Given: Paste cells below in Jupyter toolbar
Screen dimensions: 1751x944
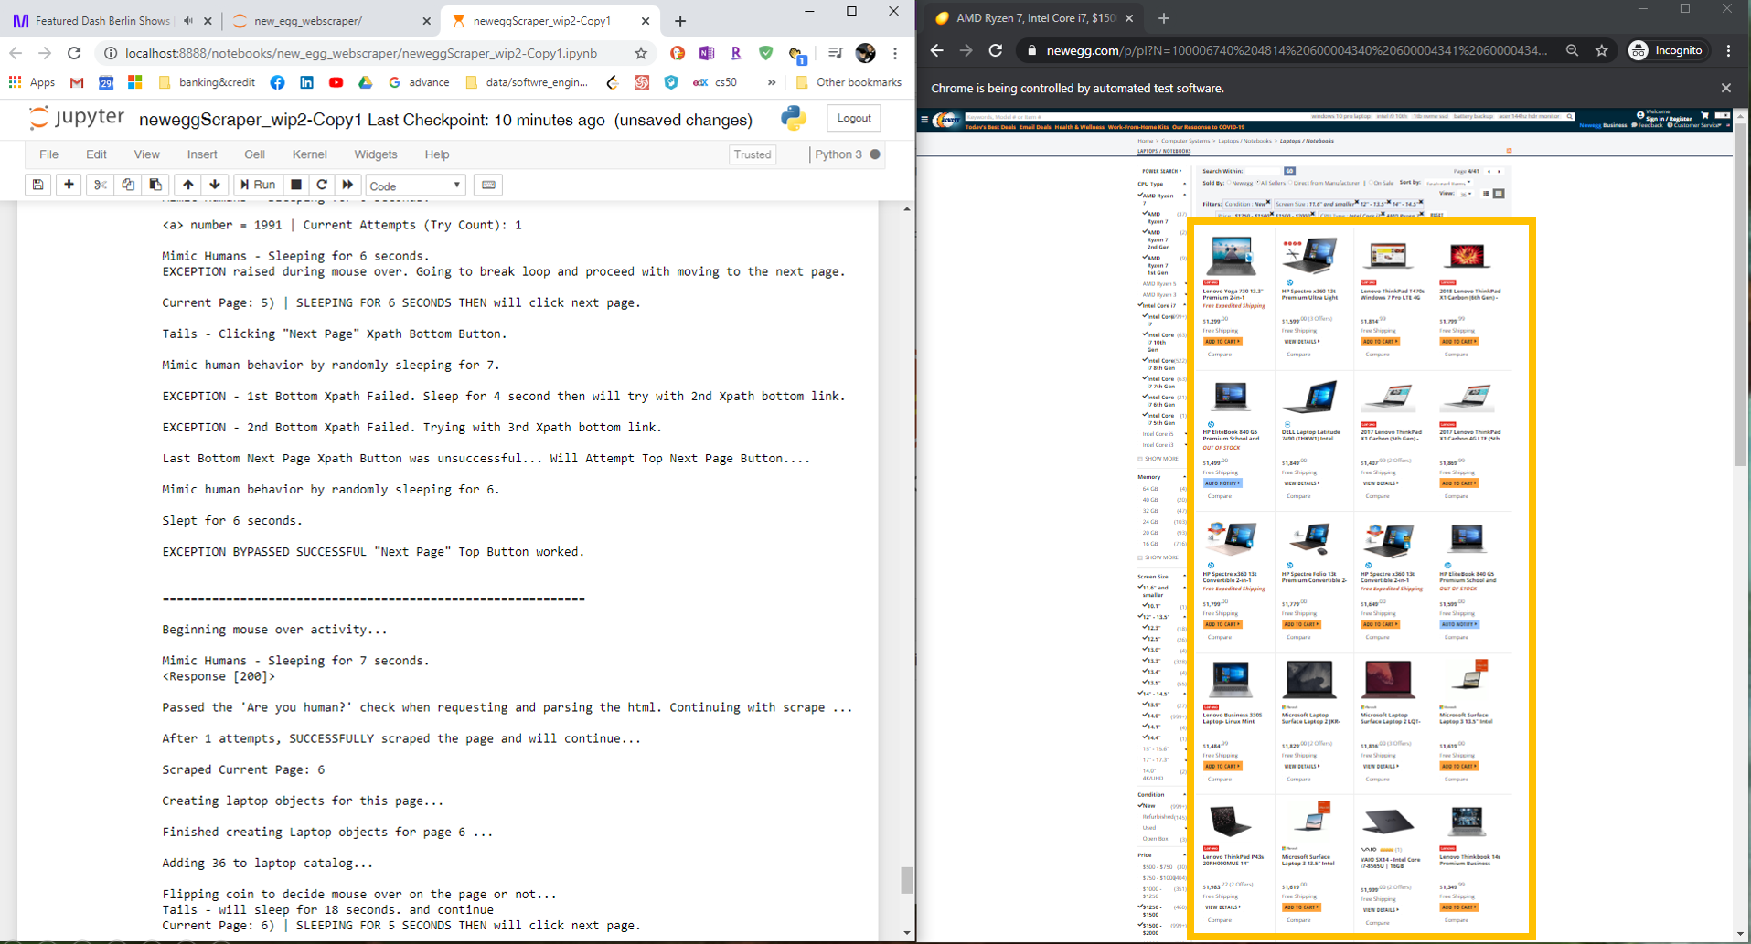Looking at the screenshot, I should pyautogui.click(x=155, y=185).
